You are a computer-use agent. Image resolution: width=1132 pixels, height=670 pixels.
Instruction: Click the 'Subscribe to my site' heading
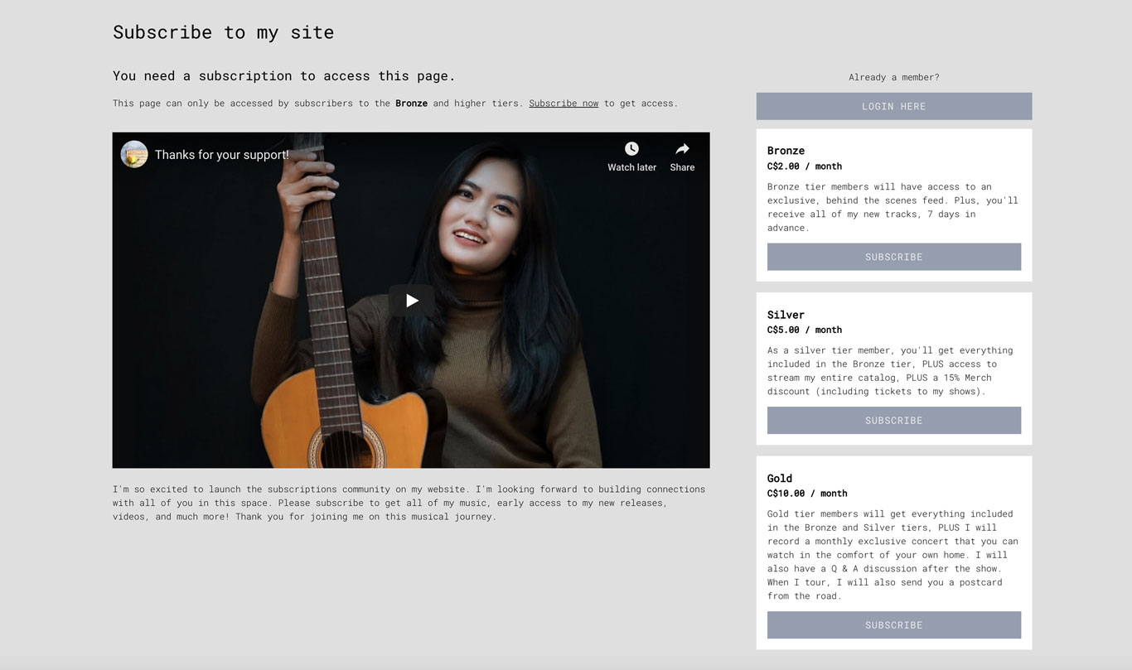tap(224, 32)
